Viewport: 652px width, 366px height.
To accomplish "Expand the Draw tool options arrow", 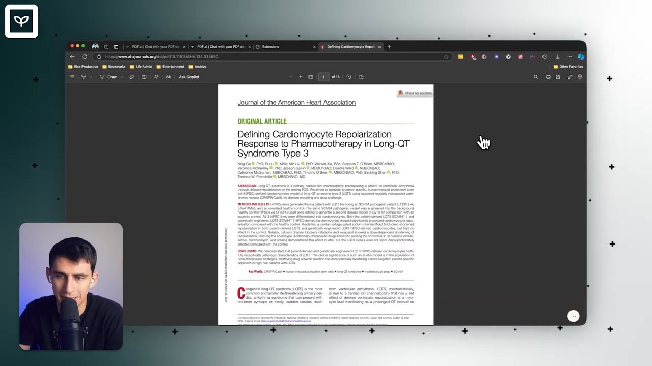I will coord(122,77).
